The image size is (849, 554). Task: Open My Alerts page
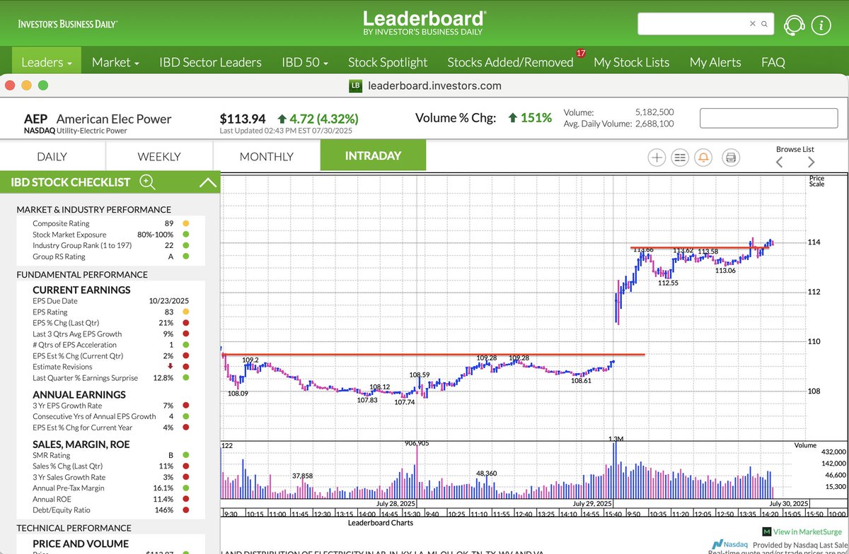click(x=715, y=62)
